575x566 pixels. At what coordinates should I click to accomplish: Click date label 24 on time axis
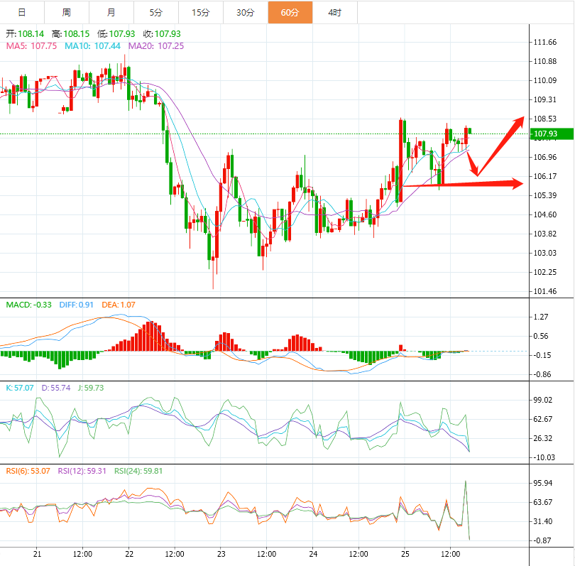pyautogui.click(x=313, y=554)
